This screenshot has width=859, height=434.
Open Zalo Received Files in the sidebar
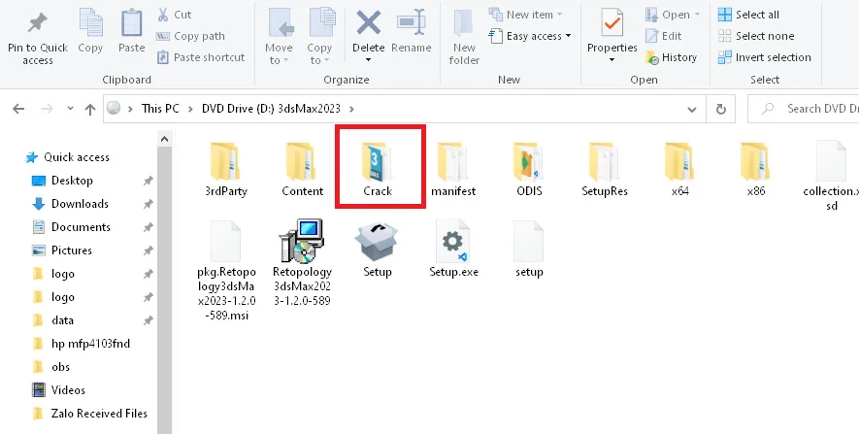coord(90,414)
